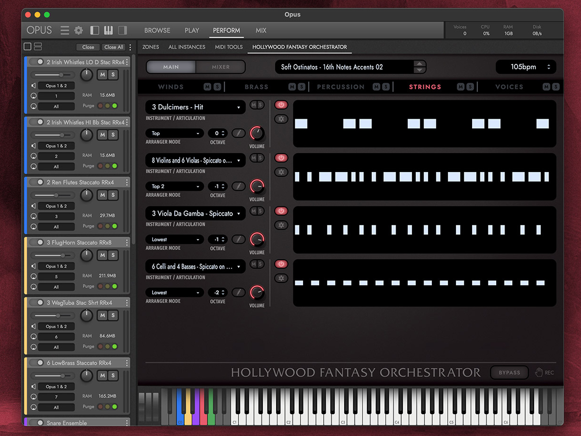Mute the 2 Irish Whistles LO instance

(x=102, y=75)
